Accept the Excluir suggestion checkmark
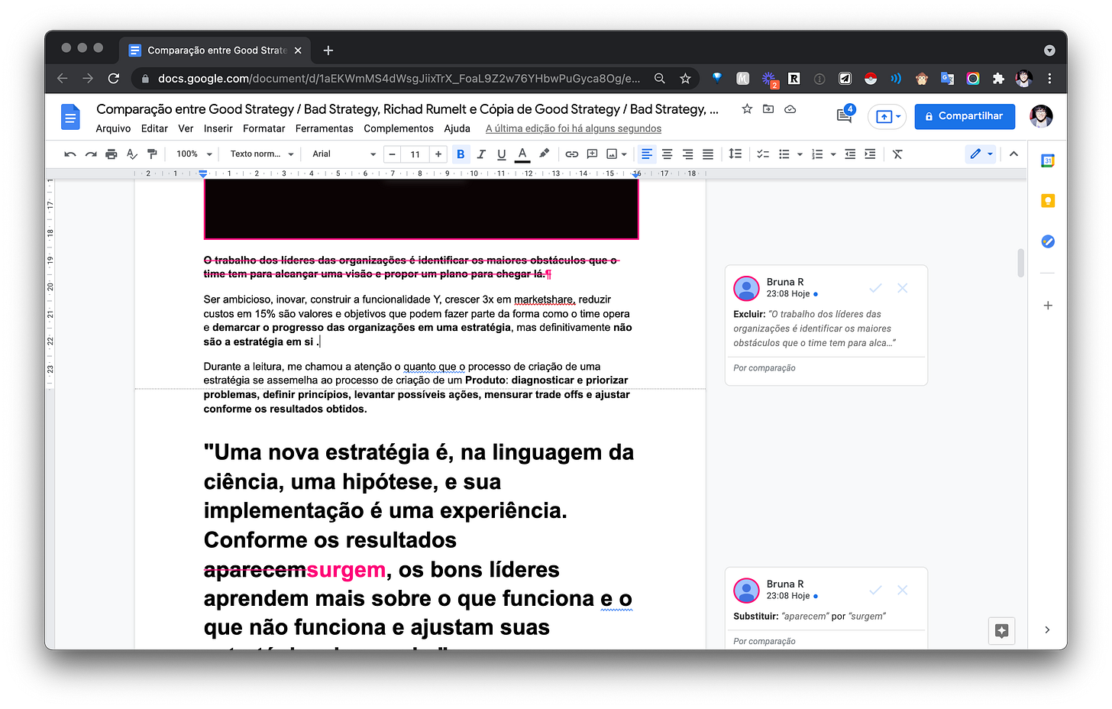This screenshot has width=1112, height=709. (x=875, y=288)
